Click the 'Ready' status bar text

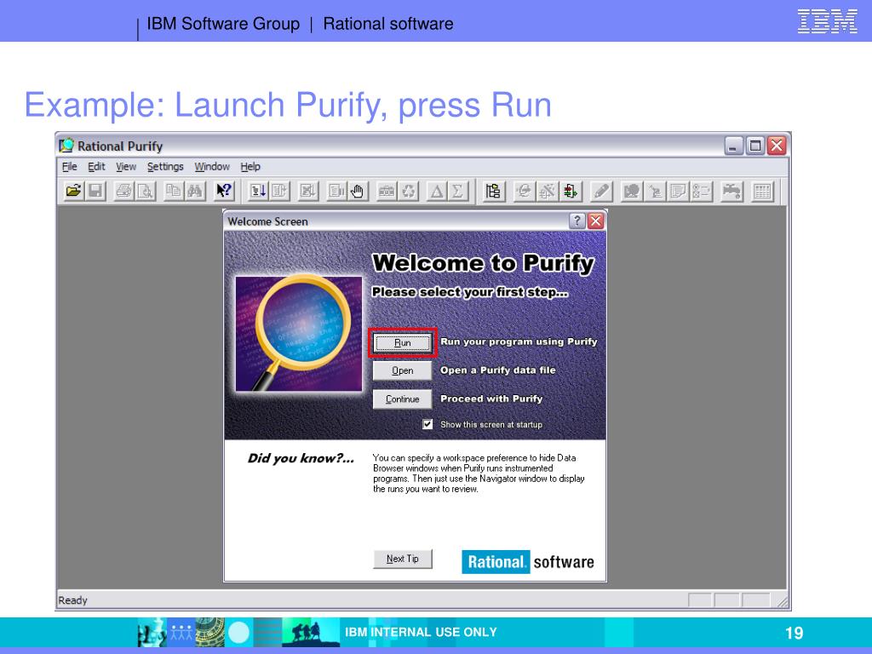[x=73, y=600]
